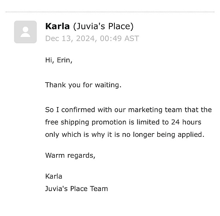
Task: Click the 'Thank you for waiting.' sentence
Action: pyautogui.click(x=83, y=85)
